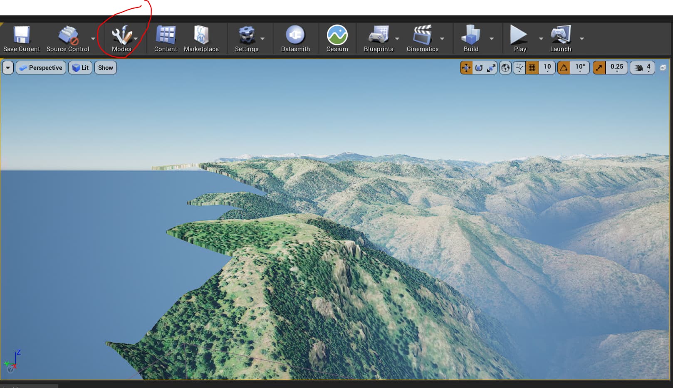This screenshot has height=388, width=673.
Task: Open viewport options dropdown arrow
Action: click(8, 68)
